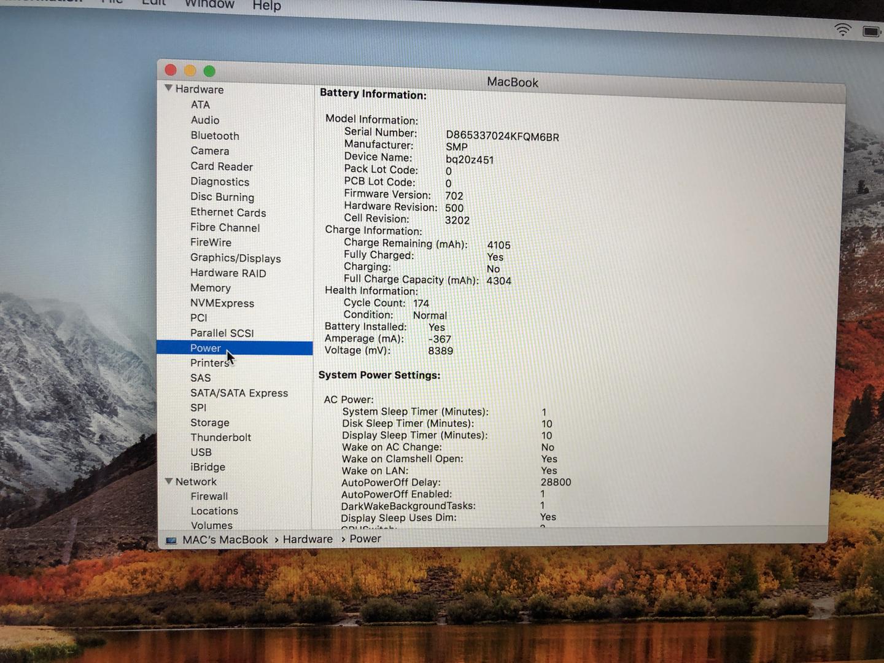
Task: Select PCI in the sidebar
Action: pyautogui.click(x=199, y=318)
